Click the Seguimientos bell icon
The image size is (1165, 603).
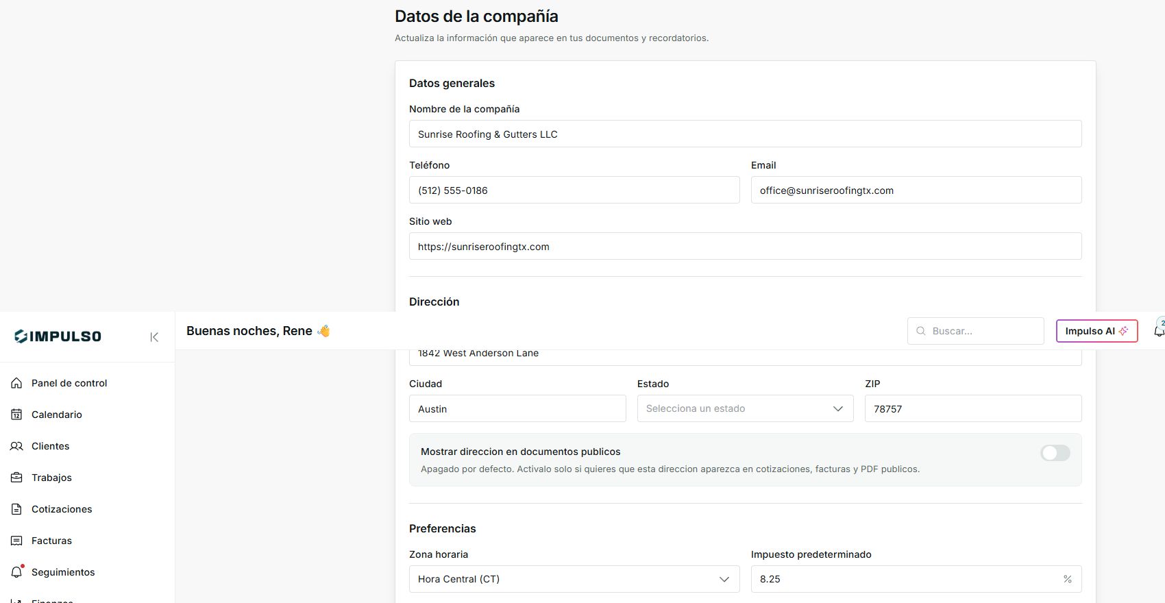(x=16, y=572)
